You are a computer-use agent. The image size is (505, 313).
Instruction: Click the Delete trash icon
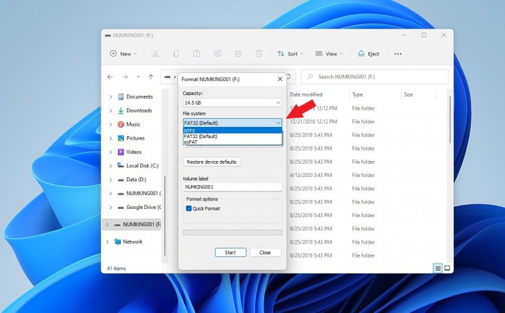[x=259, y=54]
